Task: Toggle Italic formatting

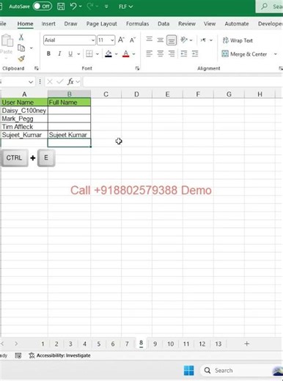Action: coord(59,53)
